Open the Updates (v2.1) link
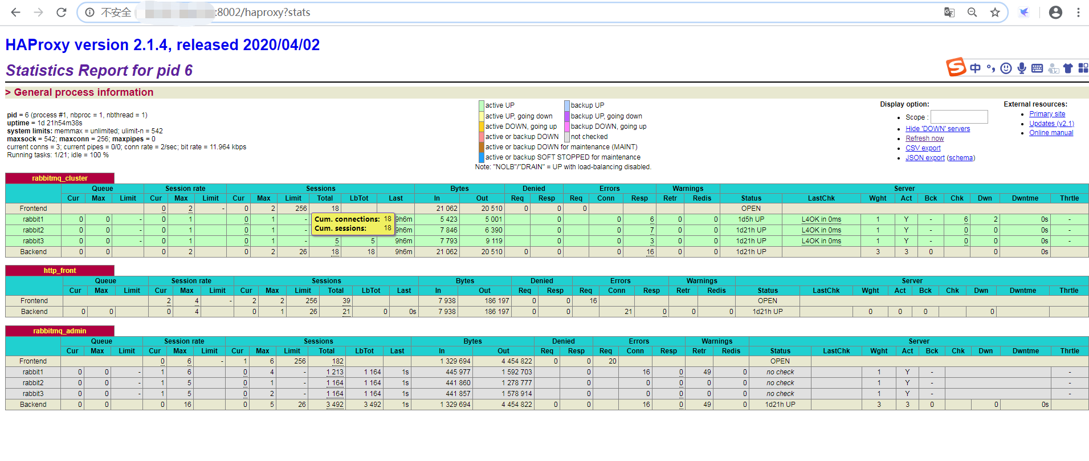1089x461 pixels. point(1051,124)
